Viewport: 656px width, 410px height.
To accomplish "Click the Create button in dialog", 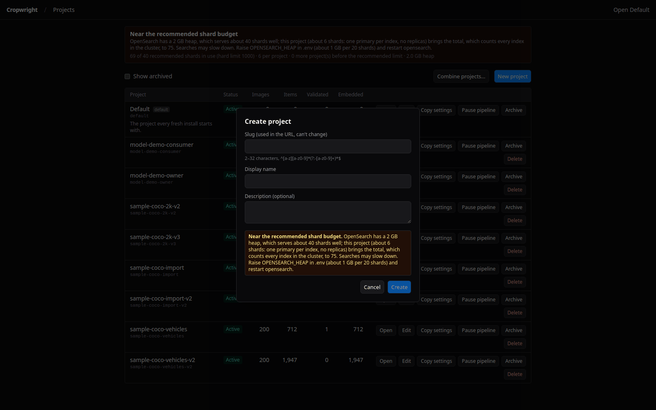I will coord(399,287).
